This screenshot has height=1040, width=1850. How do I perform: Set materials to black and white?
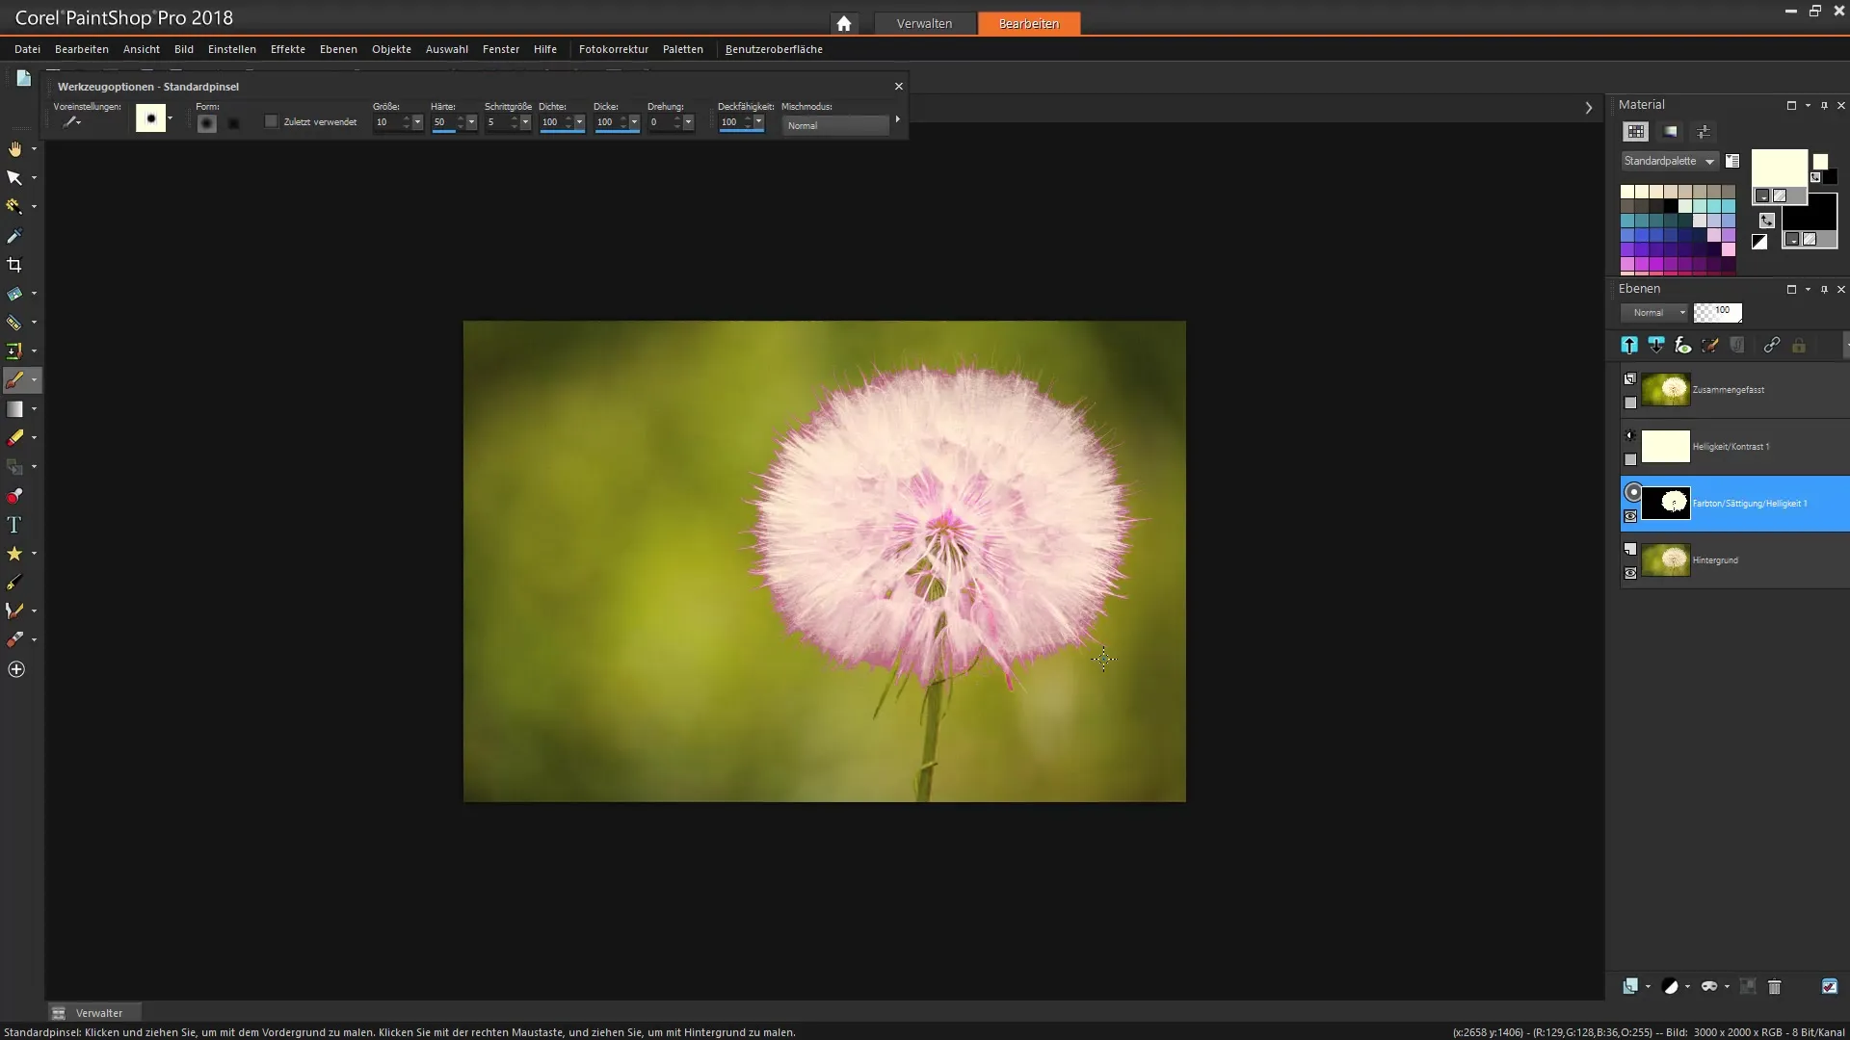[x=1759, y=242]
